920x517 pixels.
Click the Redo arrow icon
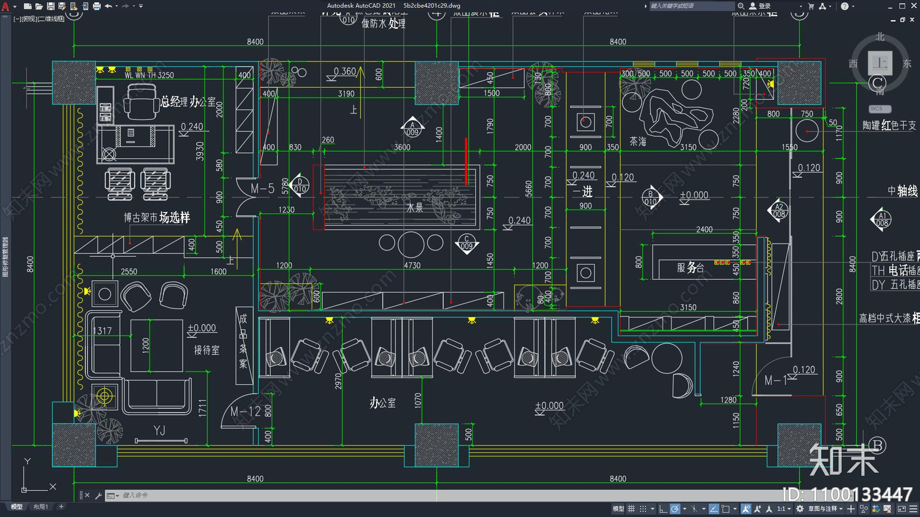[x=125, y=6]
